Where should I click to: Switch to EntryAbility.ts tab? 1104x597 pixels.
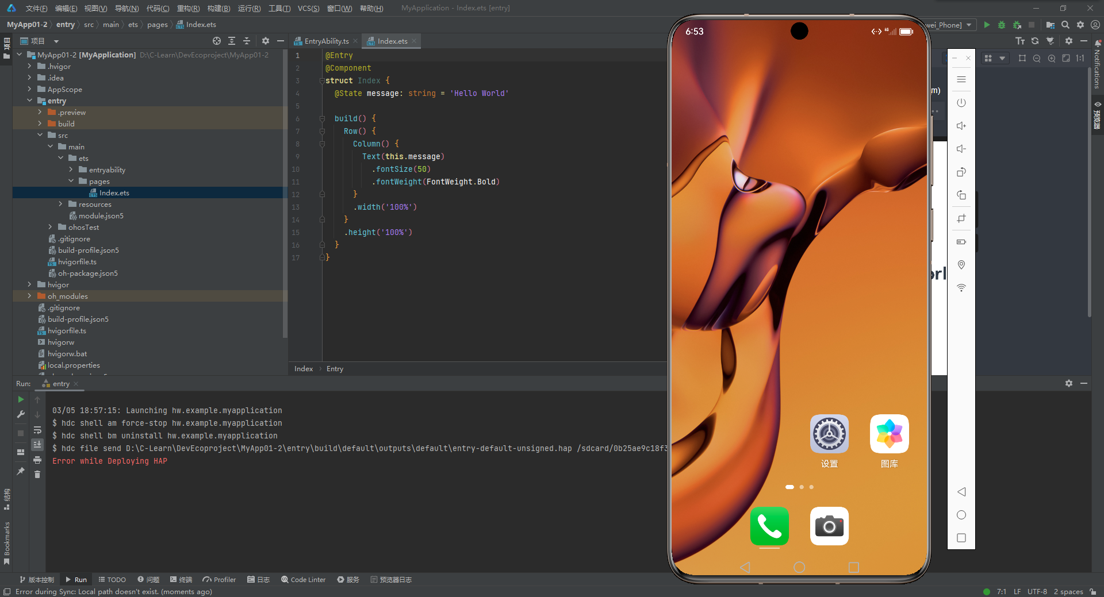tap(326, 41)
